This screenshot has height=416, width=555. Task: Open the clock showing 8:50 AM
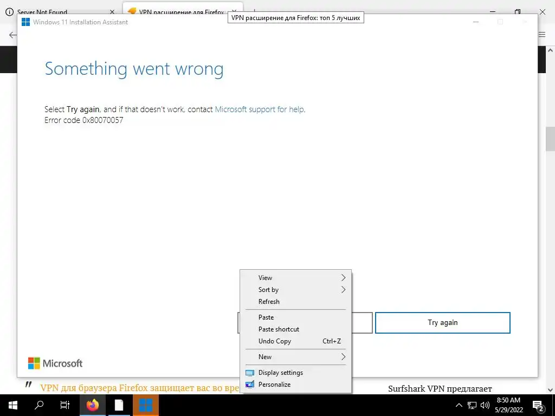pos(508,405)
